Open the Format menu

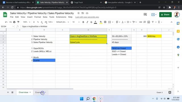point(38,17)
